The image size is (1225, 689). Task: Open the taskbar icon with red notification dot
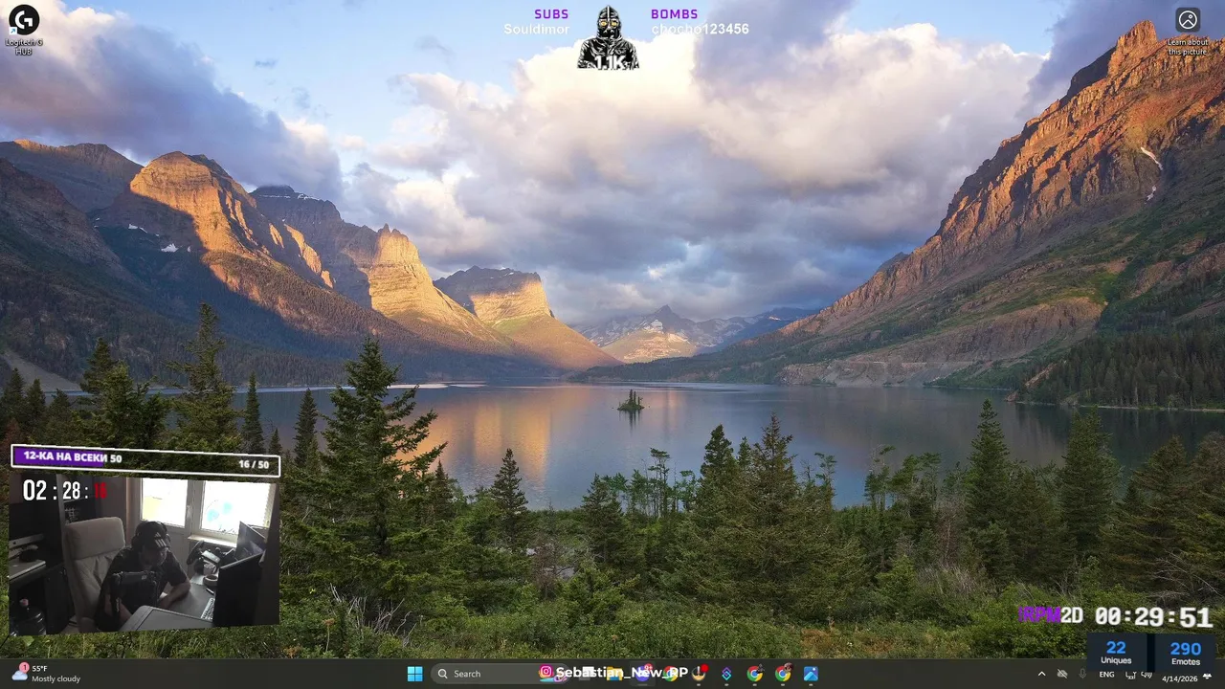[699, 674]
